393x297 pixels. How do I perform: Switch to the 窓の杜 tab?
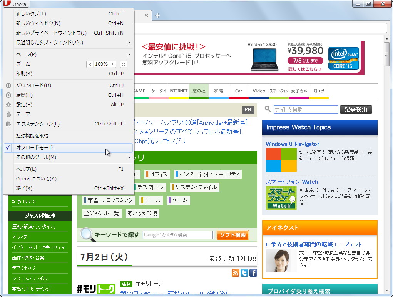(199, 91)
